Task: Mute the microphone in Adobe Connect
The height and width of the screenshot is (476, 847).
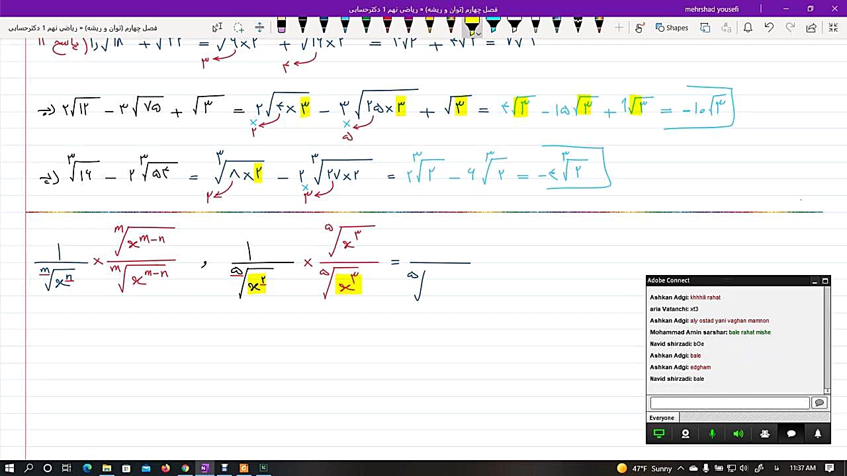Action: (x=712, y=434)
